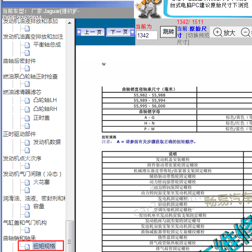Click unlabeled page icon under 燃油泵凸轮轴正时检查
Viewport: 252px width, 252px height.
coord(27,84)
